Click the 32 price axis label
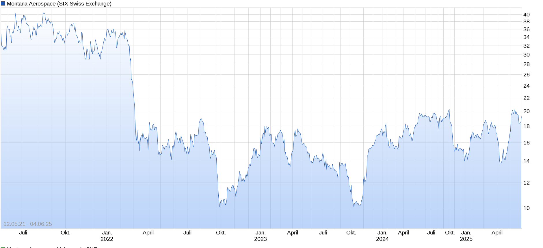This screenshot has height=248, width=543. pyautogui.click(x=527, y=46)
